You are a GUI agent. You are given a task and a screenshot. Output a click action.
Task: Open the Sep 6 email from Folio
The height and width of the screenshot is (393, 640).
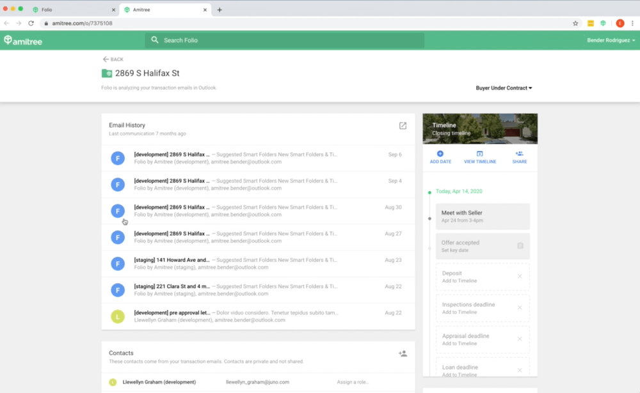(x=258, y=158)
